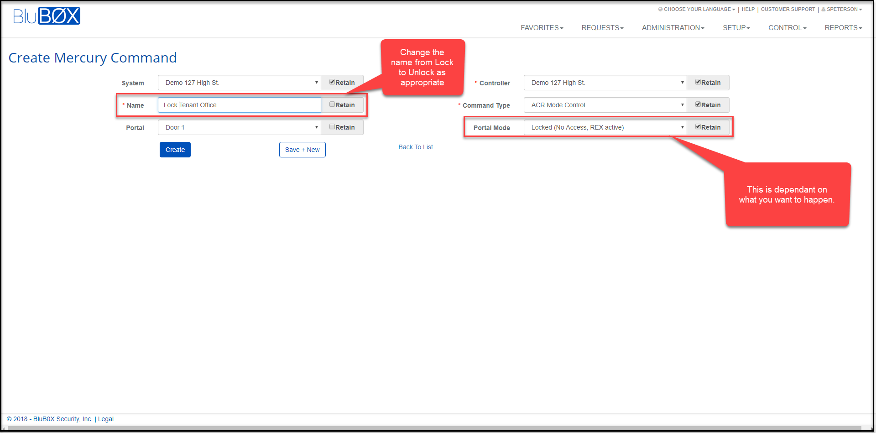
Task: Open Choose Your Language dropdown
Action: coord(699,9)
